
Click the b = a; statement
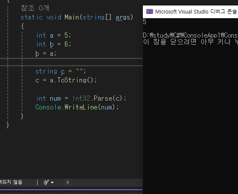[x=46, y=54]
